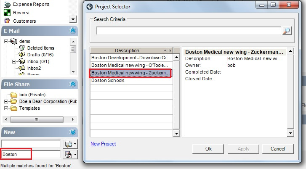
Task: Click details pane scroll up arrow
Action: point(290,51)
